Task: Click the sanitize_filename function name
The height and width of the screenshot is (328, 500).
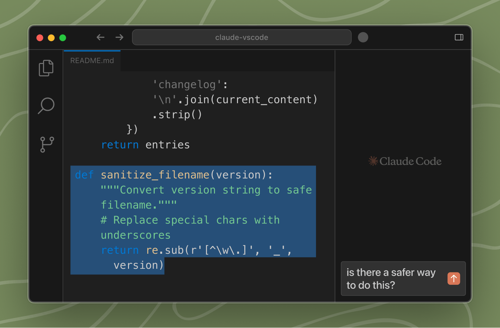Action: (155, 175)
